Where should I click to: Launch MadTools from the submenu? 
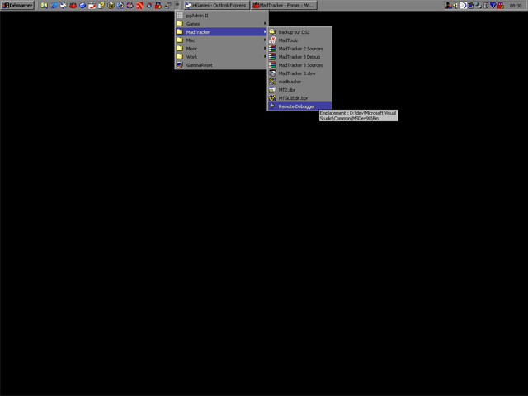(299, 40)
